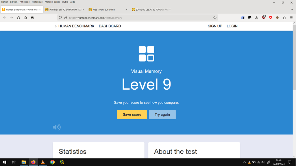Bookmark the page with the star icon
Screen dimensions: 296x166
pyautogui.click(x=215, y=18)
